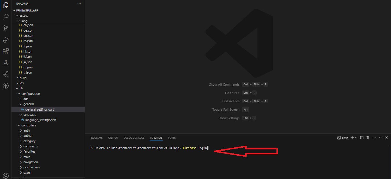The image size is (391, 179).
Task: Click the Find in Files hint
Action: coord(231,101)
